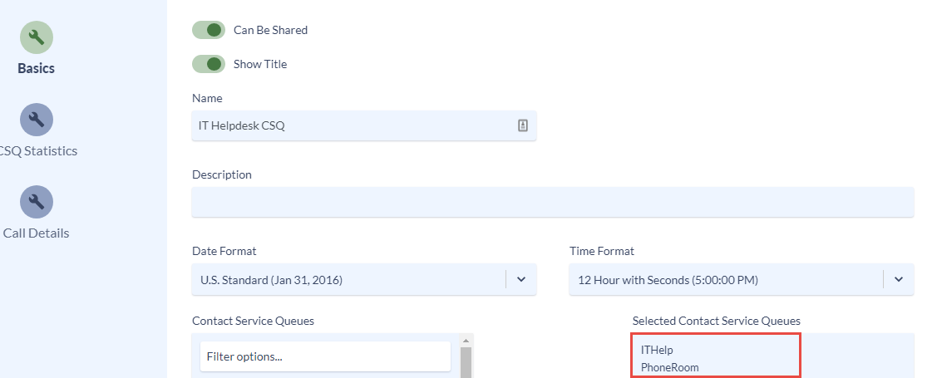Open the Call Details wrench icon
The image size is (932, 378).
pos(37,202)
